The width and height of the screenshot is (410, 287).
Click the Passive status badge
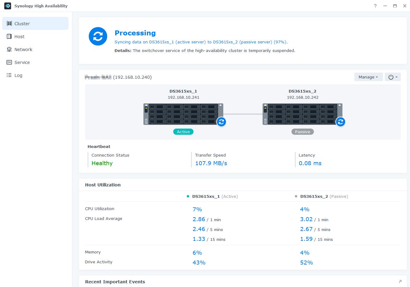[303, 132]
